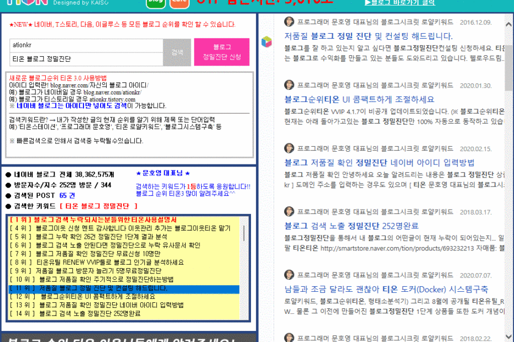Image resolution: width=514 pixels, height=342 pixels.
Task: Click the colorful cube icon beside the posts
Action: tap(266, 42)
